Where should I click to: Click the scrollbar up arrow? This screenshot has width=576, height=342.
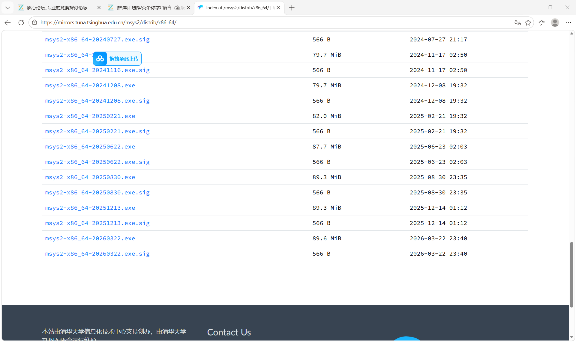[x=571, y=34]
